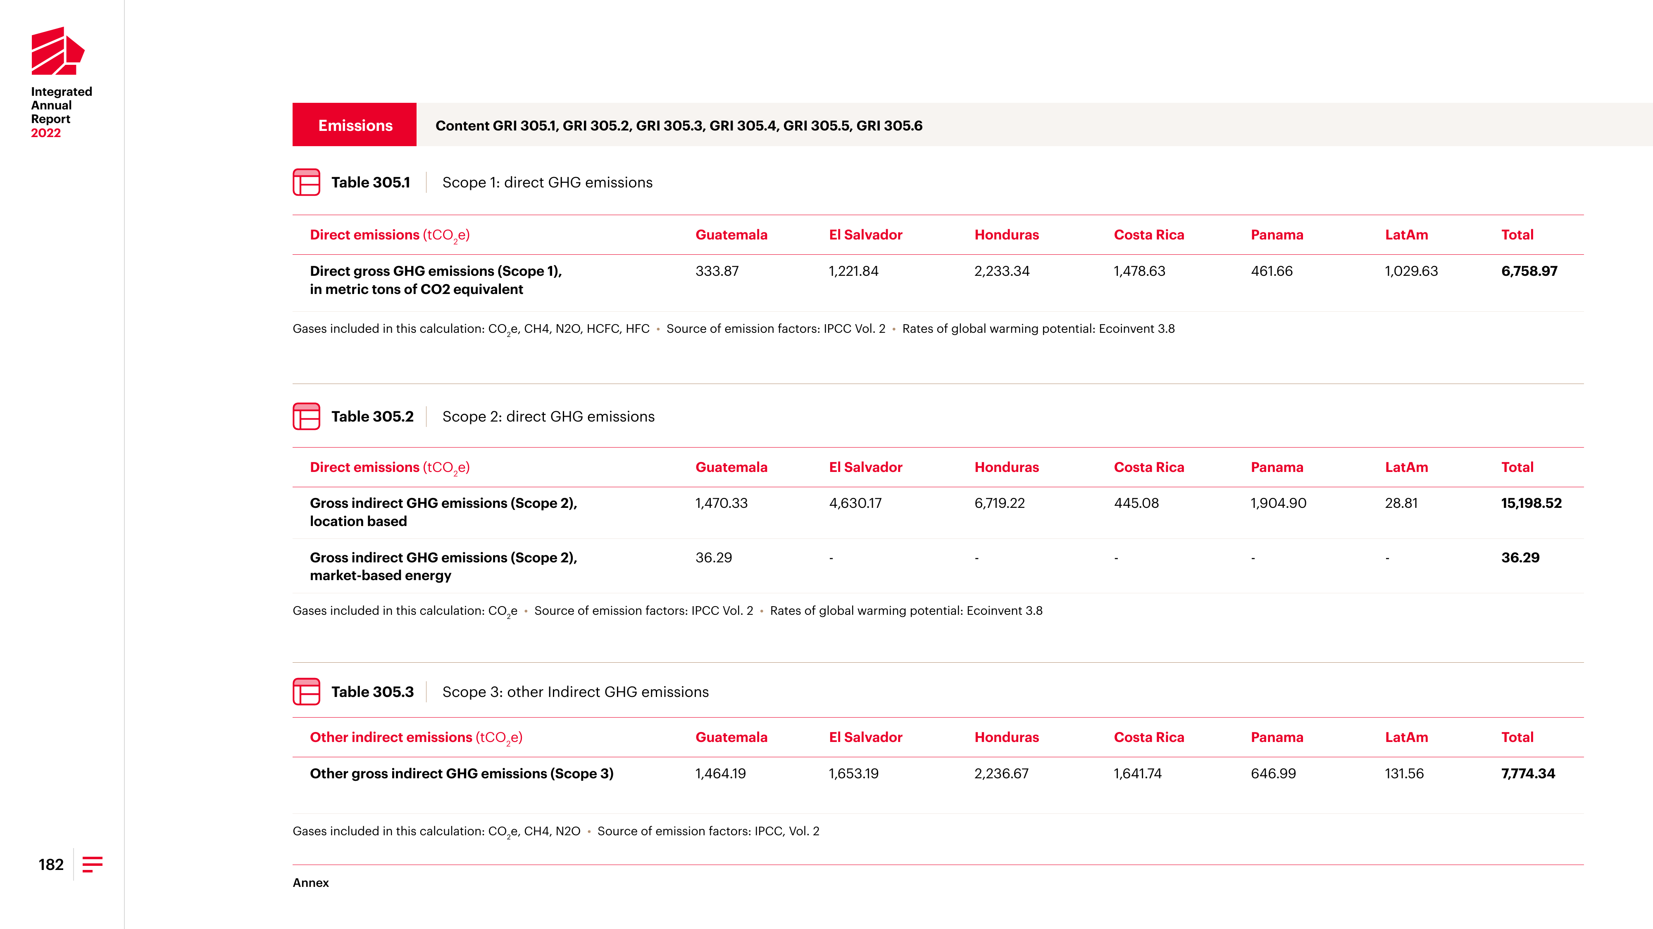Click the Scope 2 total value 15,198.52
This screenshot has width=1653, height=929.
tap(1531, 503)
